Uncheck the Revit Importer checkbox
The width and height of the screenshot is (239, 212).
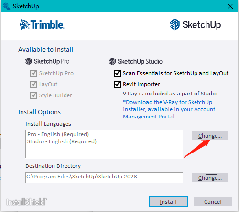pyautogui.click(x=117, y=84)
